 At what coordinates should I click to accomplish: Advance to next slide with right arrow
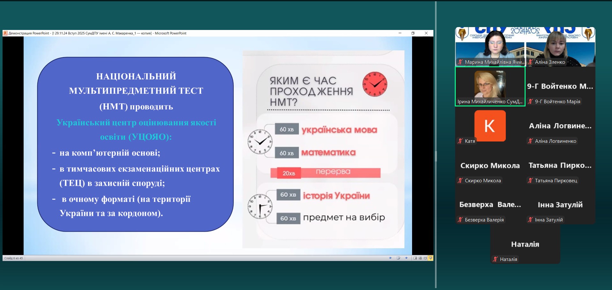click(x=406, y=258)
